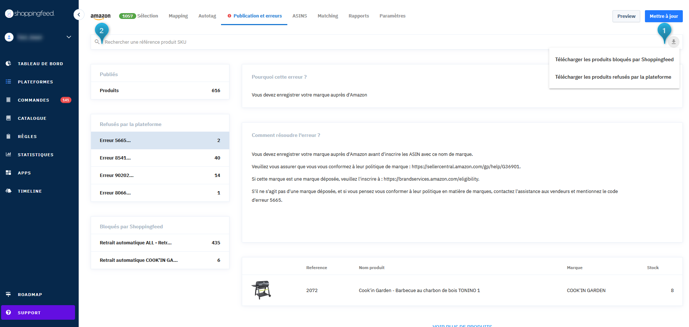Open Commandes section
Image resolution: width=689 pixels, height=327 pixels.
34,100
